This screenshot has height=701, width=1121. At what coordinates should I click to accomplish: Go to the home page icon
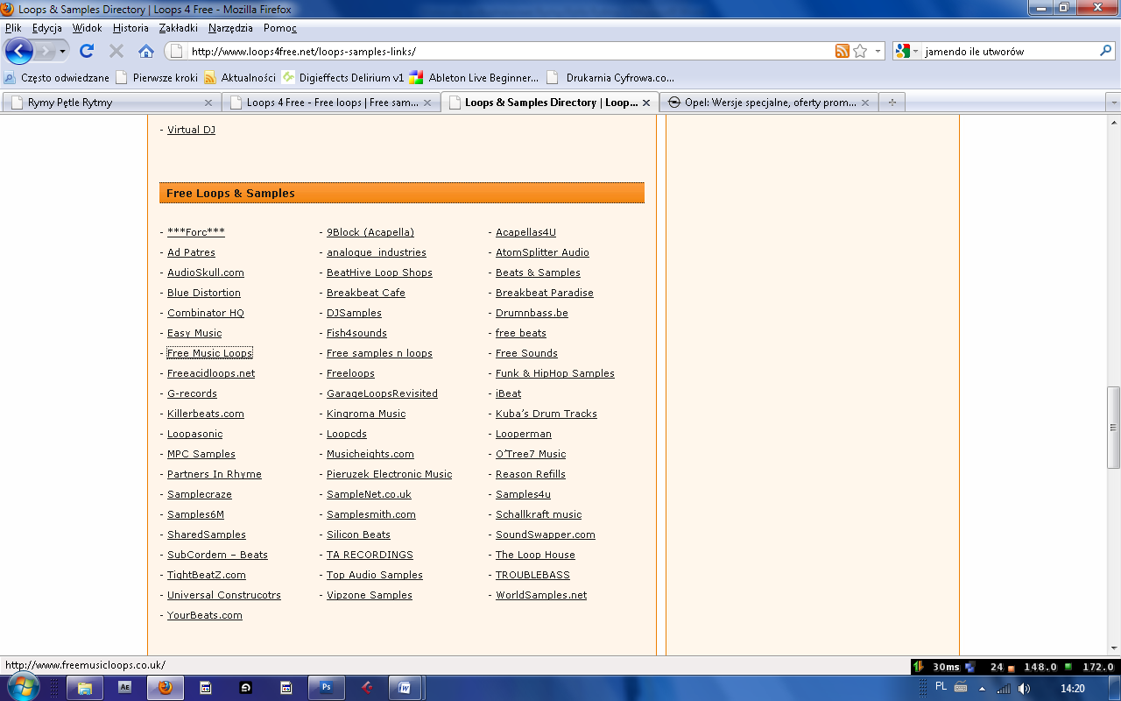(x=146, y=51)
